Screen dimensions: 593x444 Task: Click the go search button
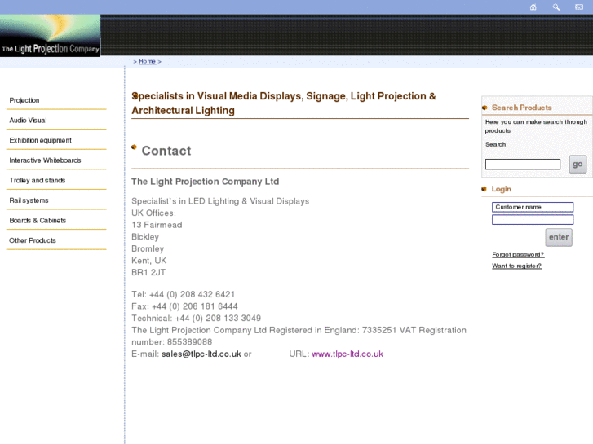click(578, 164)
